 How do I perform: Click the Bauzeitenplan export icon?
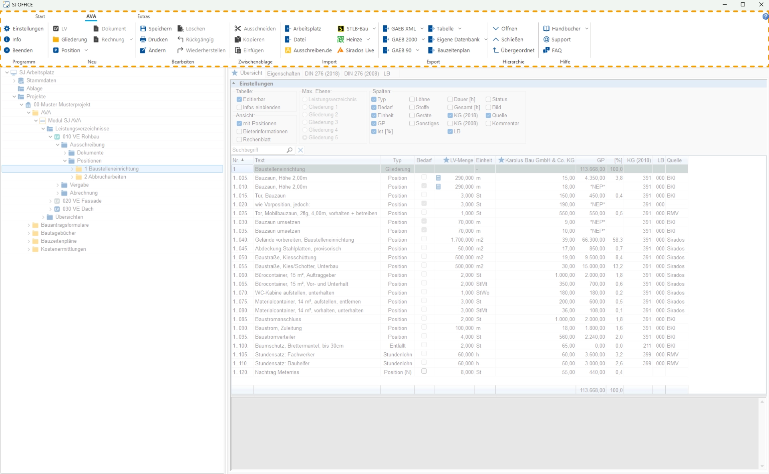431,50
